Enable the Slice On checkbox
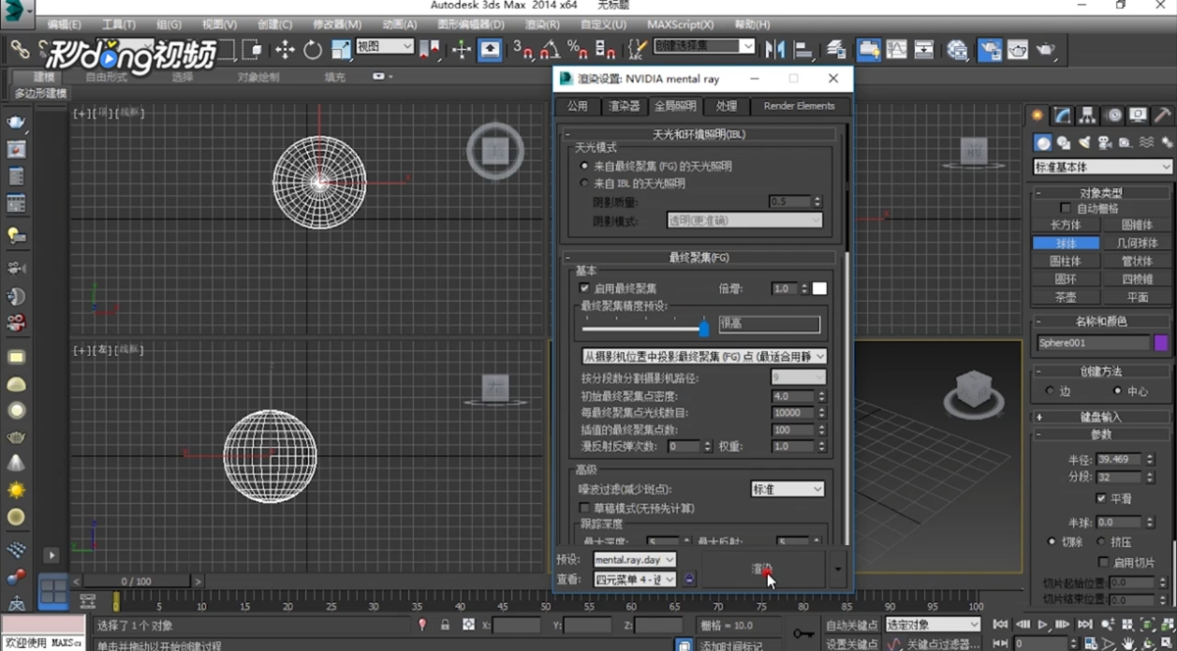The width and height of the screenshot is (1177, 651). (1101, 563)
